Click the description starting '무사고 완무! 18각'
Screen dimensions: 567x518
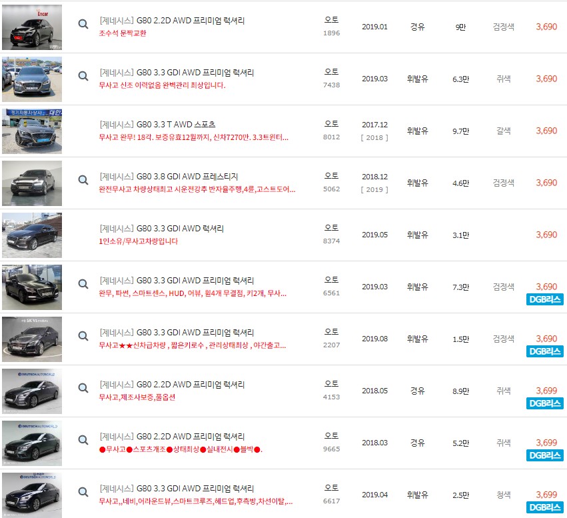(x=193, y=137)
